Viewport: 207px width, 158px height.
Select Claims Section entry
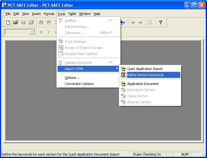150,96
